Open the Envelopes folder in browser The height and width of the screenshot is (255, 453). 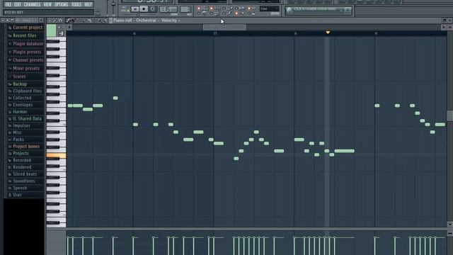coord(23,105)
